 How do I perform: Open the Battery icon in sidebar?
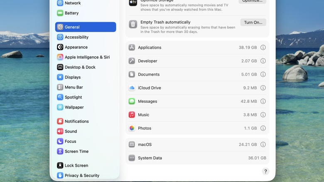pyautogui.click(x=60, y=13)
